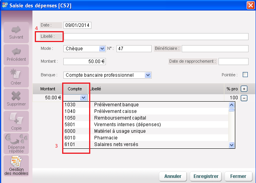Click the Fermer button
The height and width of the screenshot is (183, 256).
point(238,176)
